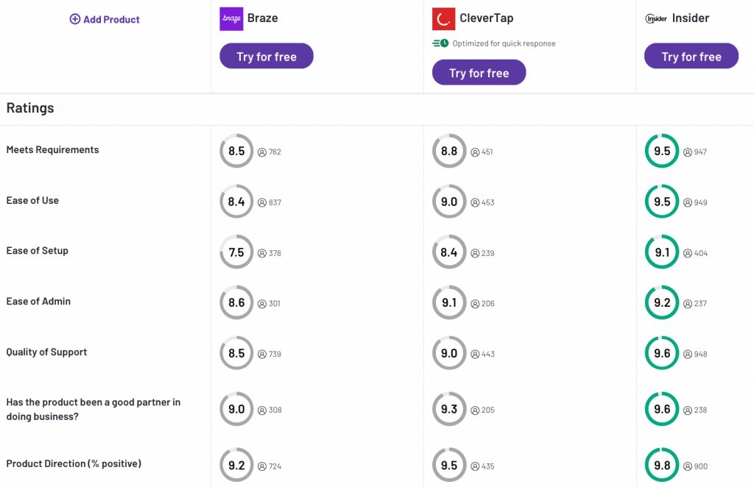
Task: Click Braze's 7.5 Ease of Setup circle
Action: pos(236,252)
